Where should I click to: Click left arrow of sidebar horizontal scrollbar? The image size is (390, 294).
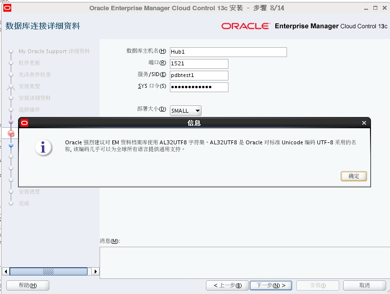coord(6,272)
